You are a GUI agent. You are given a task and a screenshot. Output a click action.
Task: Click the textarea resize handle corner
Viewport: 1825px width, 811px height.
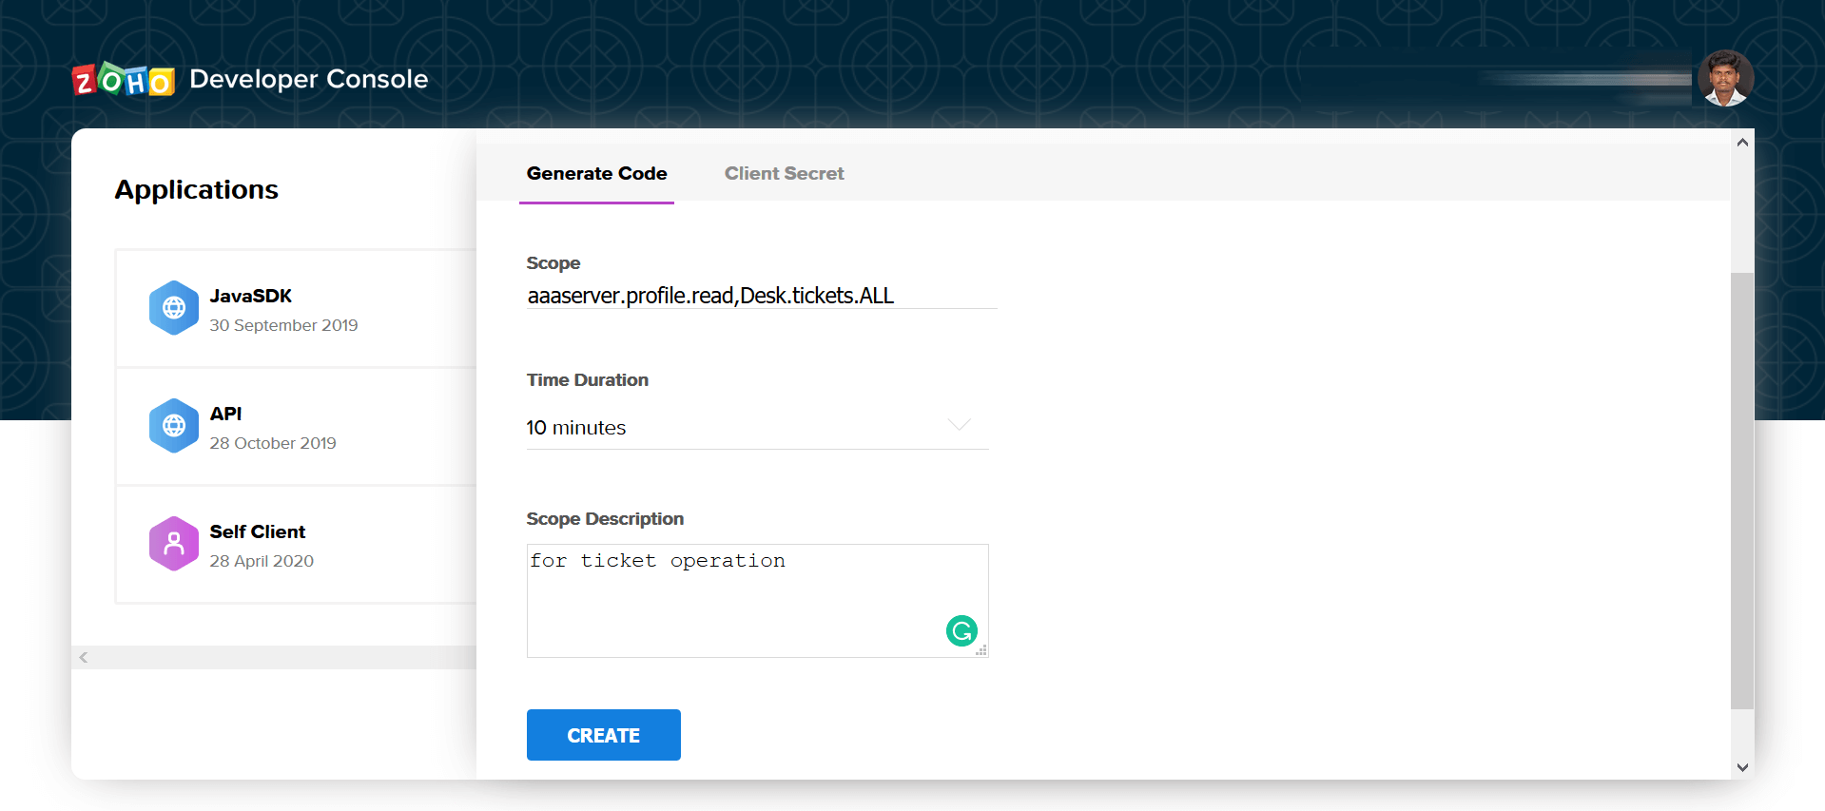tap(981, 650)
